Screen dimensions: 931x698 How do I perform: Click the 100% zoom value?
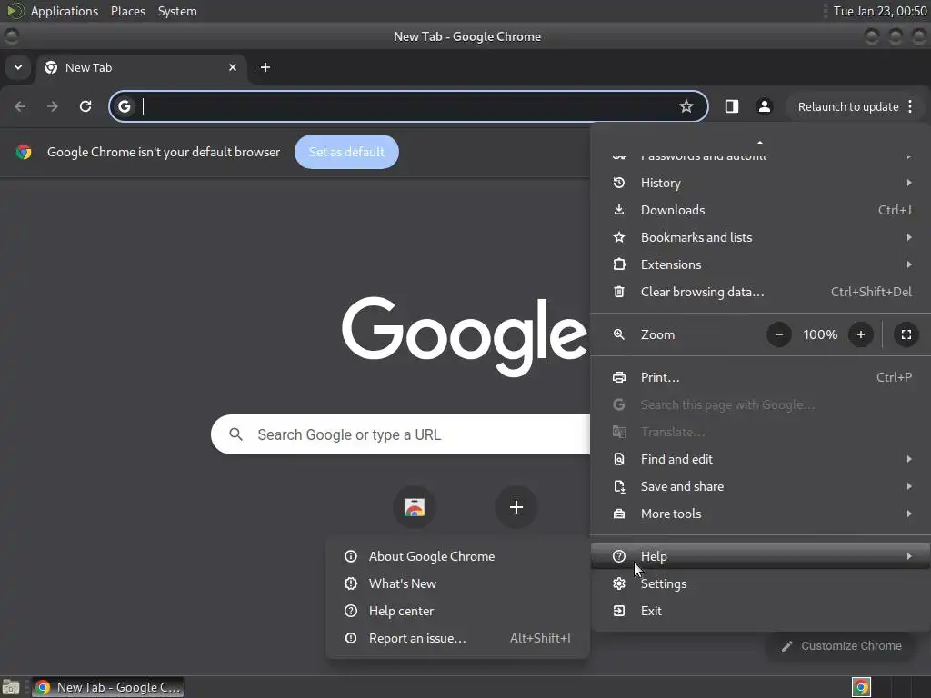click(820, 334)
